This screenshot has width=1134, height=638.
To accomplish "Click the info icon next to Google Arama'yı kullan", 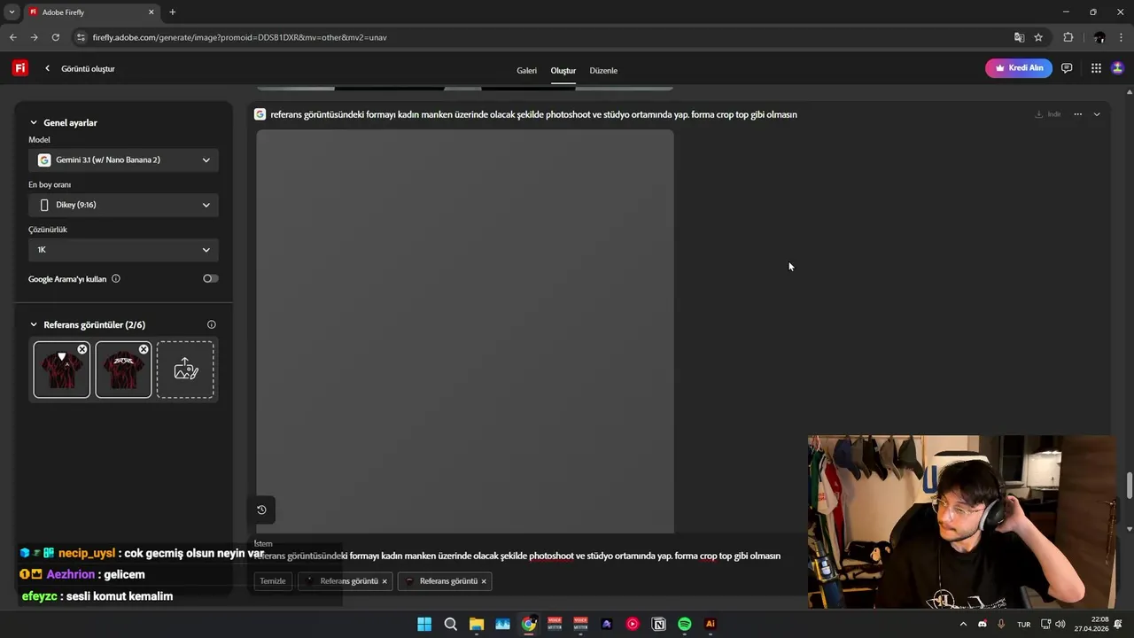I will pyautogui.click(x=116, y=278).
